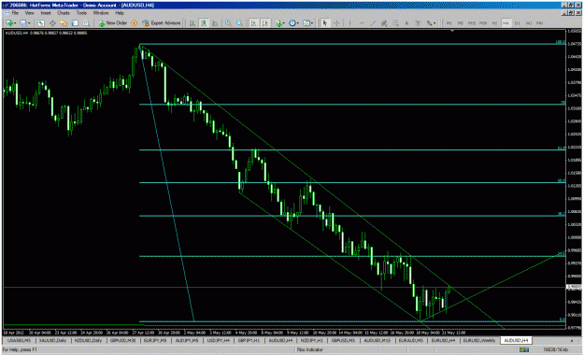Viewport: 584px width, 355px height.
Task: Show the Navigator panel icon
Action: coord(64,23)
